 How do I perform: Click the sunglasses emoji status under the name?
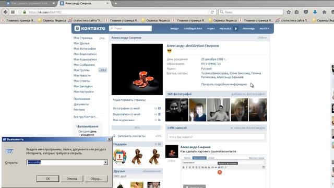169,51
